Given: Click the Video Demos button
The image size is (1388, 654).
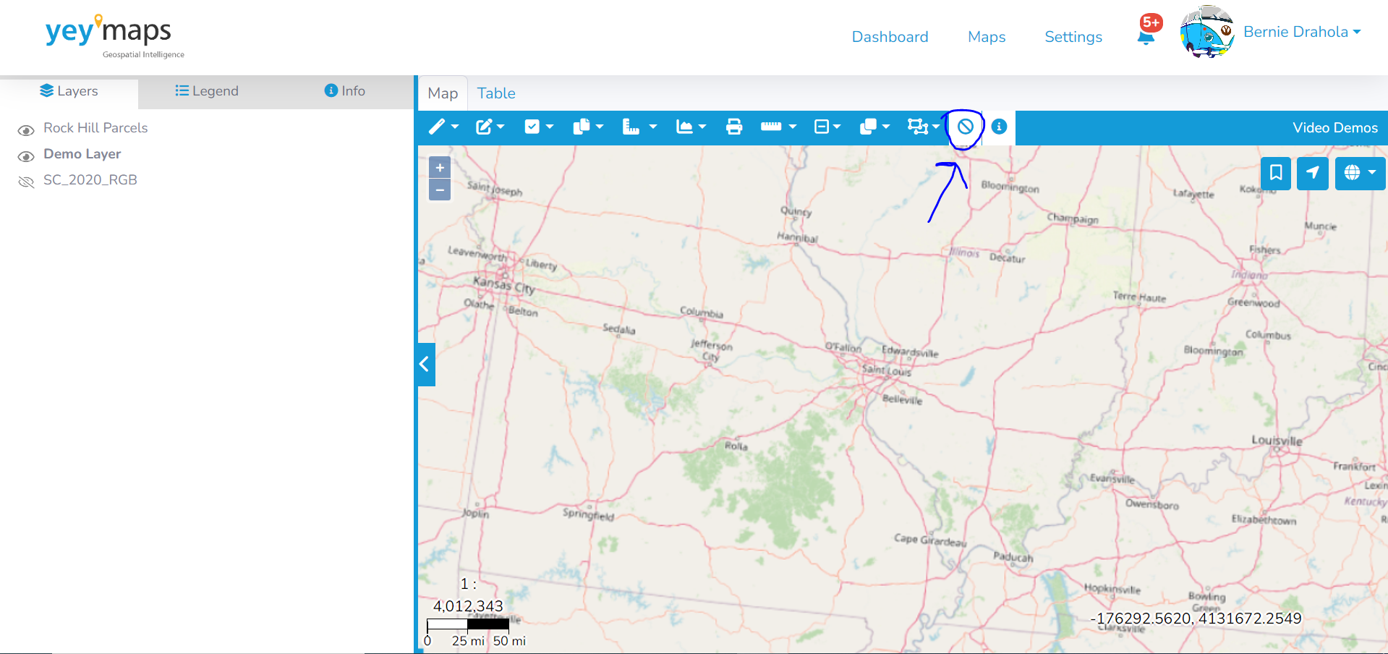Looking at the screenshot, I should tap(1334, 128).
